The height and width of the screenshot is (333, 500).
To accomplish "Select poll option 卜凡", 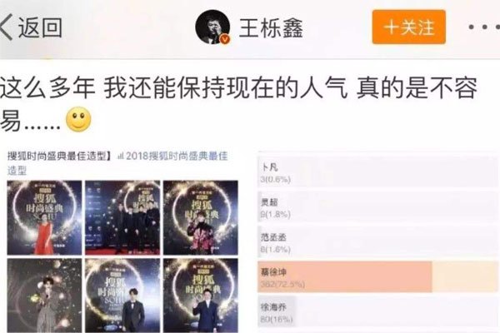I will [x=377, y=172].
